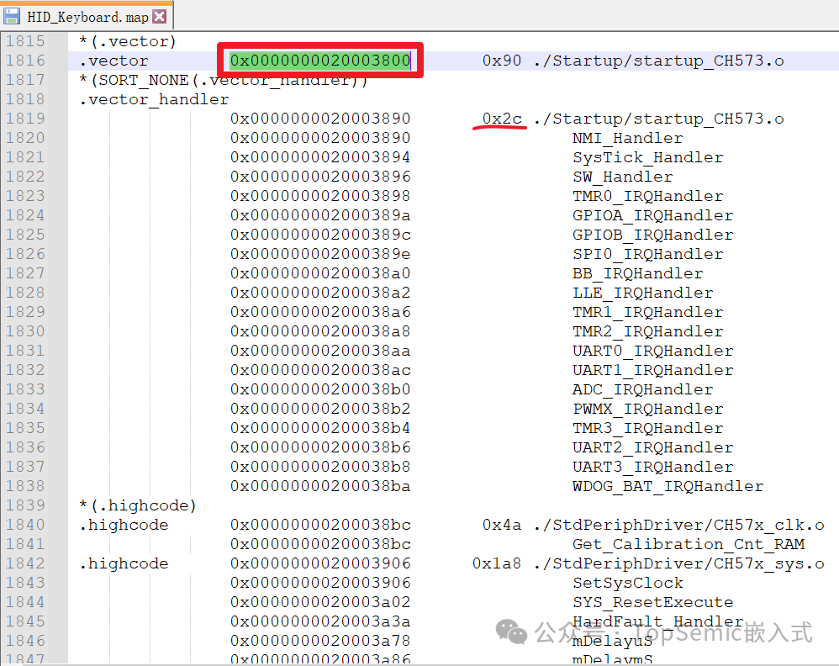Click the UART0_IRQHandler symbol
This screenshot has height=666, width=839.
(x=652, y=351)
